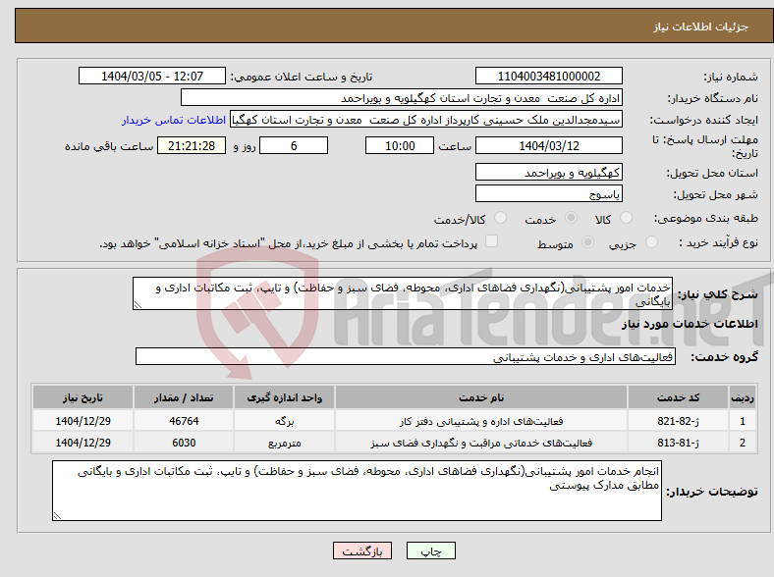Viewport: 774px width, 577px height.
Task: Click the اطلاعات خدمات مورد نیاز heading
Action: (x=690, y=324)
